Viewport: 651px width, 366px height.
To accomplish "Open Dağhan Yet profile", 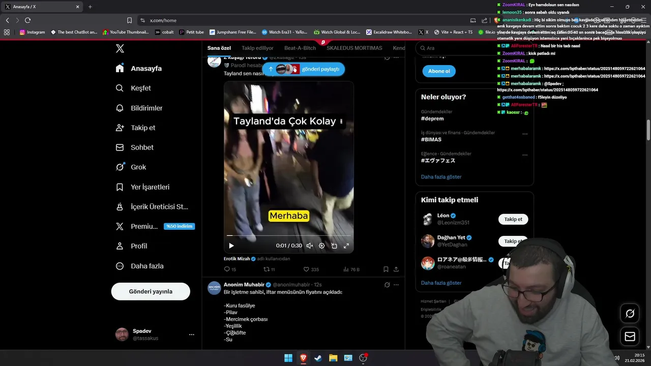I will tap(451, 237).
